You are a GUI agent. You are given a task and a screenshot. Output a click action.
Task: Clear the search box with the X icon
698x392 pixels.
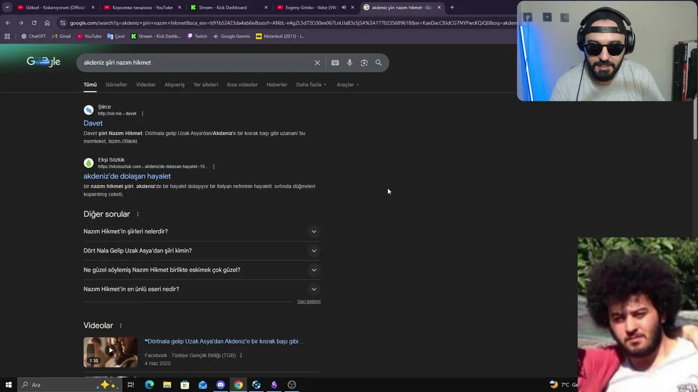coord(317,63)
